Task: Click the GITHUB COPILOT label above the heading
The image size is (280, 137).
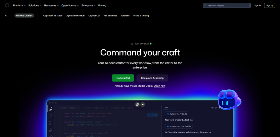Action: tap(140, 44)
